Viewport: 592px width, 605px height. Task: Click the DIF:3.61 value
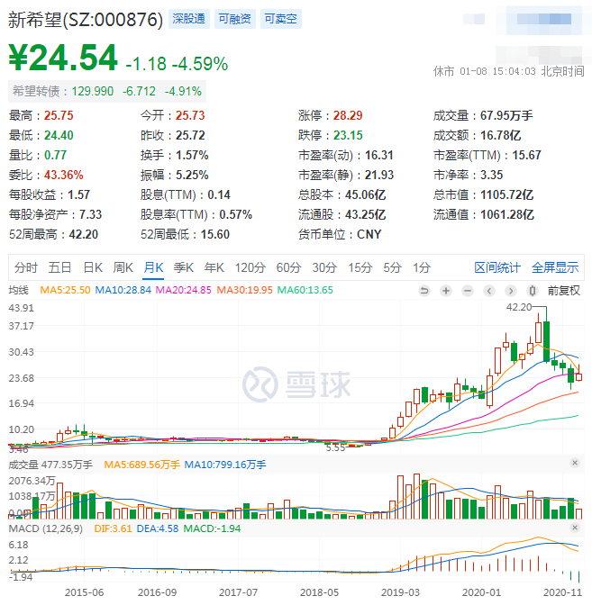point(113,528)
